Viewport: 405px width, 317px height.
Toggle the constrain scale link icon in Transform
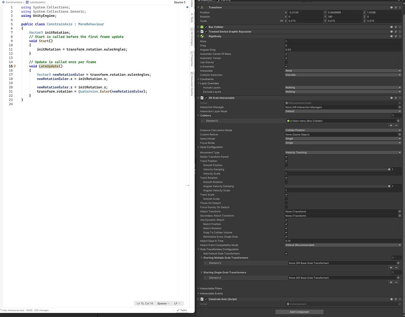(x=282, y=21)
